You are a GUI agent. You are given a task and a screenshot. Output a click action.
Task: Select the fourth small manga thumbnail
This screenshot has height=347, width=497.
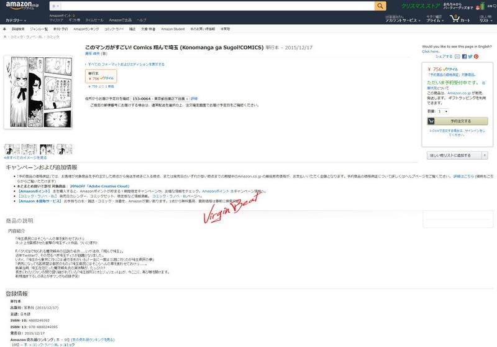click(65, 149)
